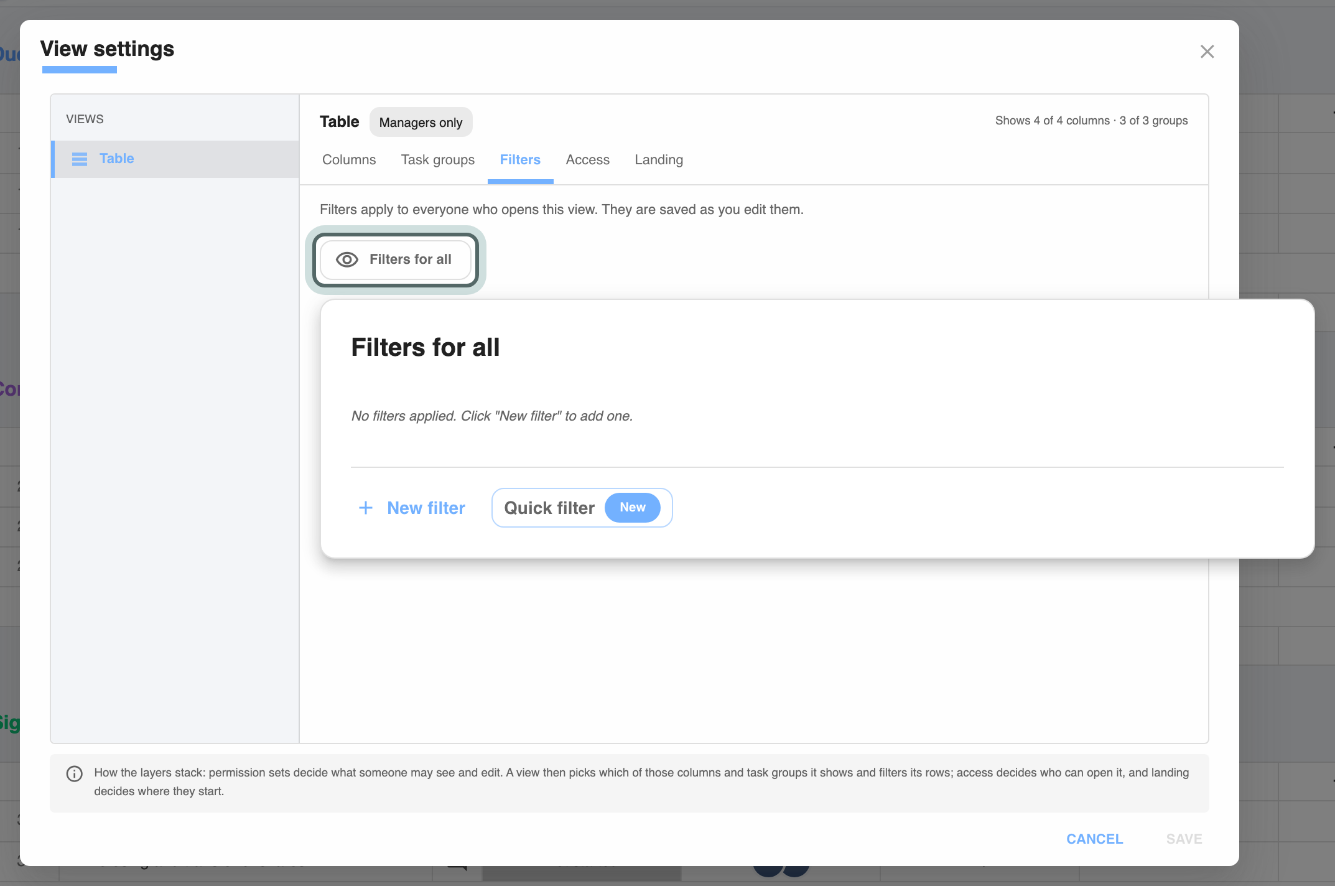Click the New badge on Quick filter
Image resolution: width=1335 pixels, height=886 pixels.
click(x=633, y=508)
